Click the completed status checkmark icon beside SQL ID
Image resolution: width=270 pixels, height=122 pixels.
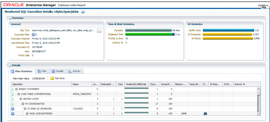tap(83, 12)
